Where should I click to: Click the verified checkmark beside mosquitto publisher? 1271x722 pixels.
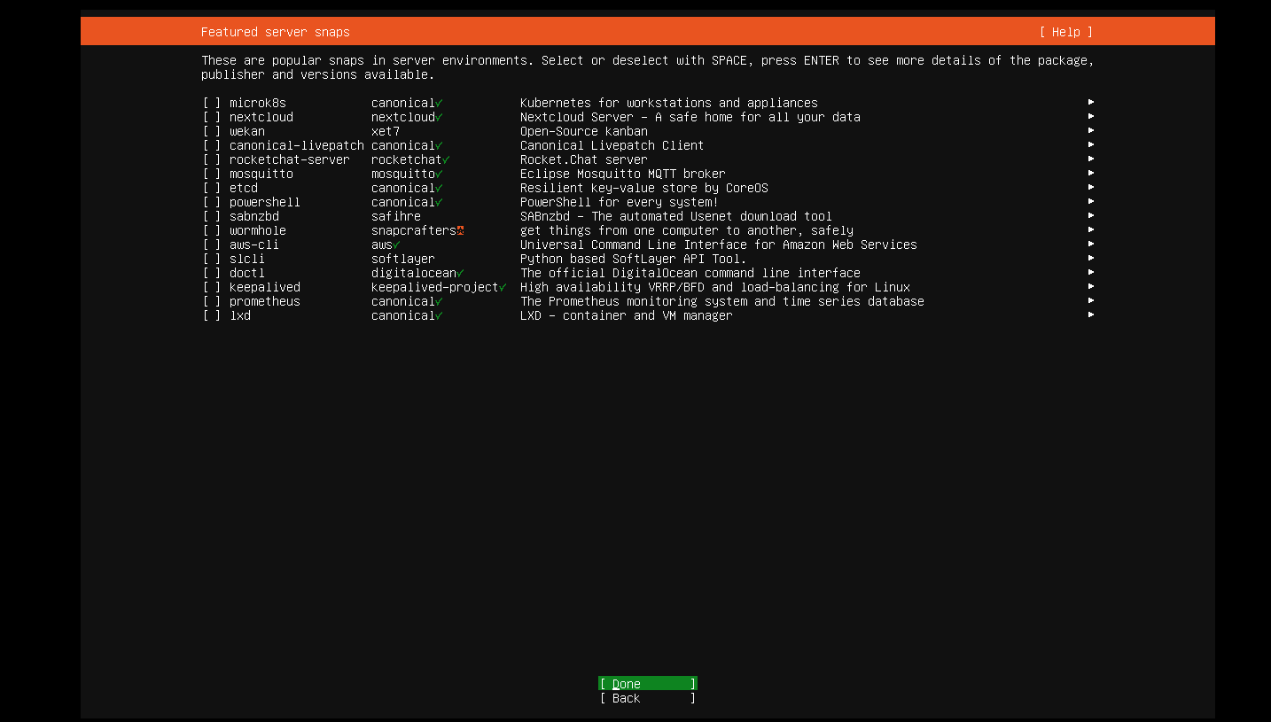pos(439,174)
